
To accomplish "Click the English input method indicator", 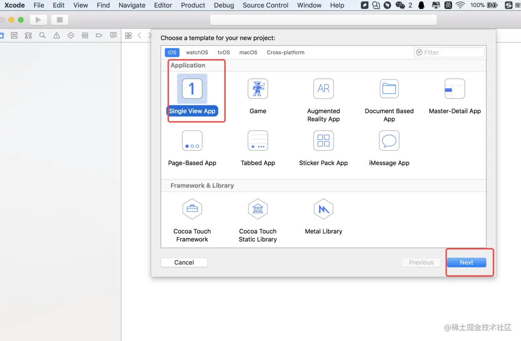I will point(448,5).
